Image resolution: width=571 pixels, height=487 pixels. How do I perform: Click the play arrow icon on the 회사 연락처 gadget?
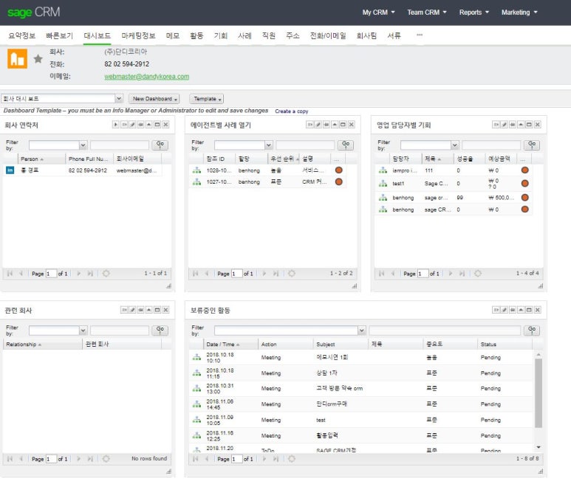pyautogui.click(x=116, y=125)
